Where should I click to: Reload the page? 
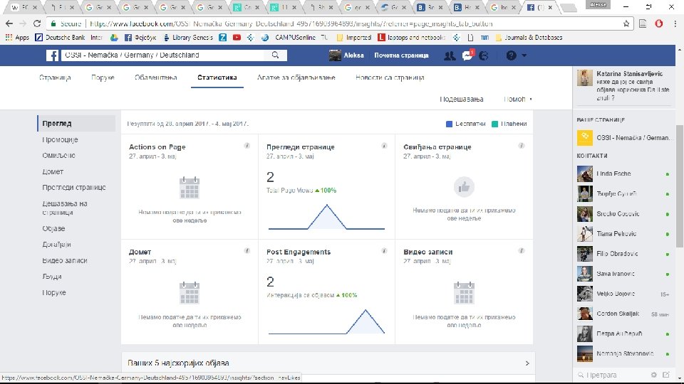click(37, 23)
